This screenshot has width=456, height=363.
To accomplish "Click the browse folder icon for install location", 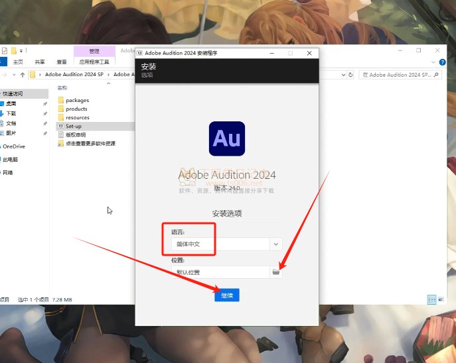I will click(x=275, y=272).
